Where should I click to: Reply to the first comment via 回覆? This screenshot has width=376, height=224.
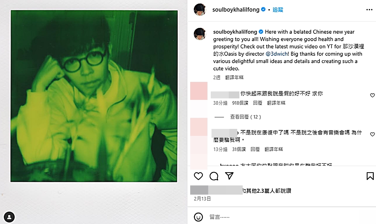257,103
